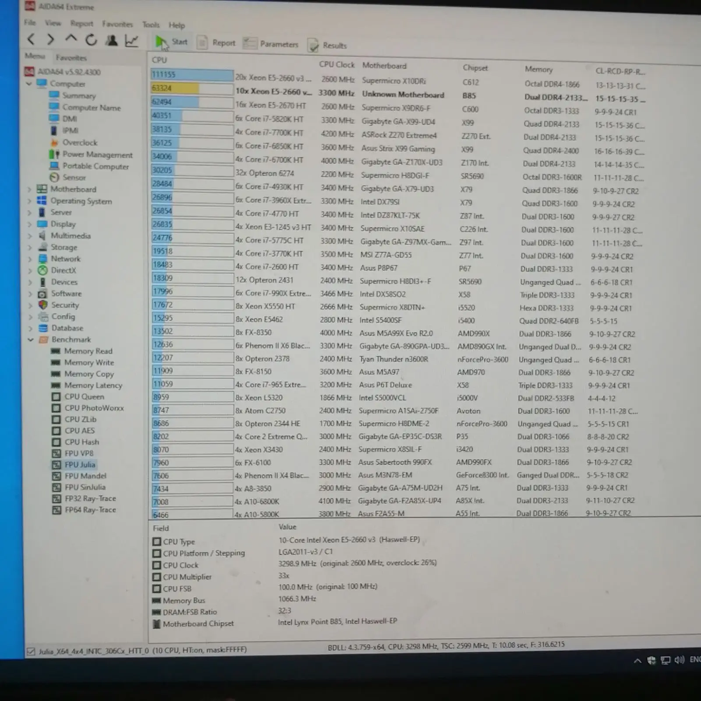
Task: Start the benchmark with green Start icon
Action: coord(161,42)
